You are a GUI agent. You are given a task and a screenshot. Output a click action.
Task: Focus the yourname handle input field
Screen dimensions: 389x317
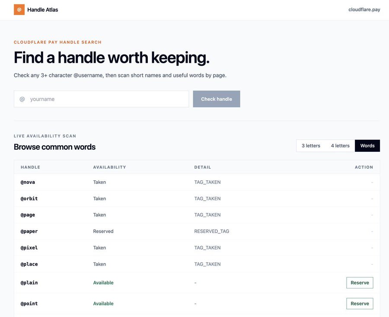(102, 99)
